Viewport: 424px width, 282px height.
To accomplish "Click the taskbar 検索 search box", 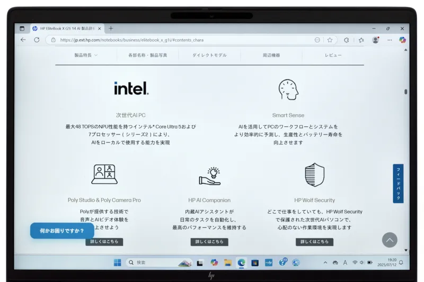I will click(159, 262).
